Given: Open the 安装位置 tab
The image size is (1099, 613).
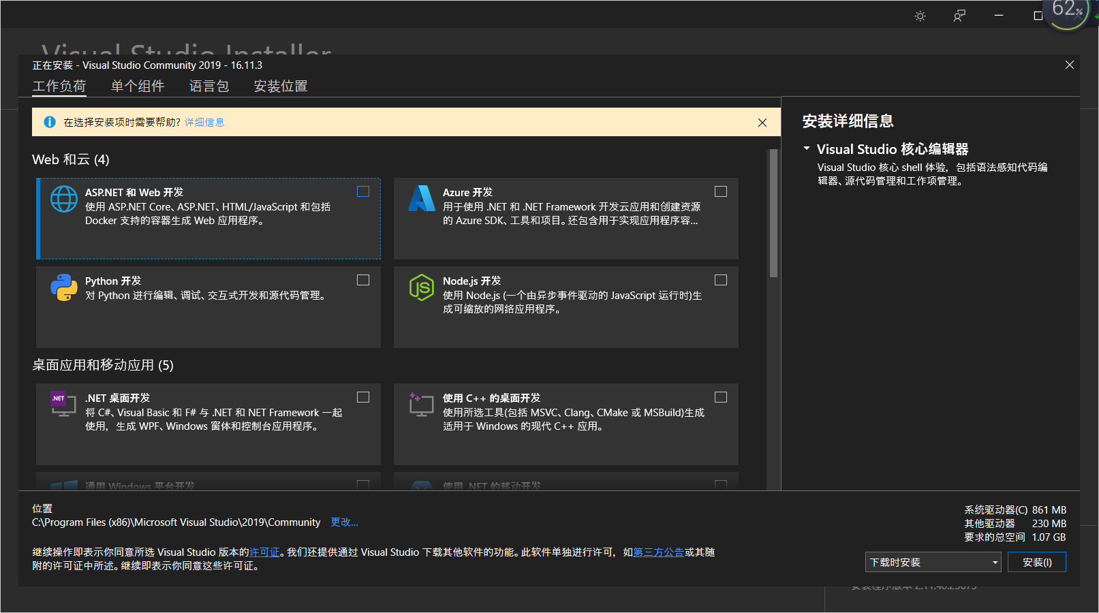Looking at the screenshot, I should pyautogui.click(x=281, y=87).
